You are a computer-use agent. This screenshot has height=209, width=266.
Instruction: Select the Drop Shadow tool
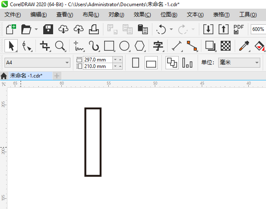(210, 46)
